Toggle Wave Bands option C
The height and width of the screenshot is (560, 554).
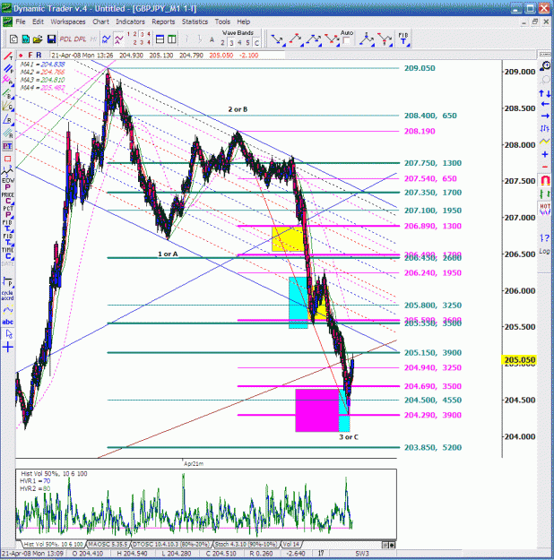[x=256, y=43]
